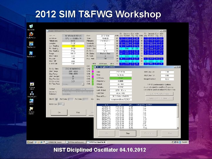This screenshot has height=159, width=212.
Task: Open the TimeFreq desktop shortcut
Action: click(31, 45)
